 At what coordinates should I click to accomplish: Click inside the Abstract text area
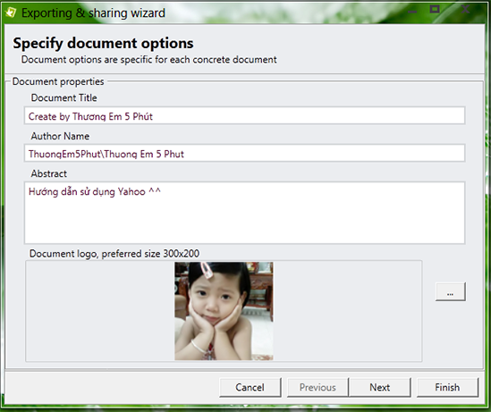click(x=244, y=213)
